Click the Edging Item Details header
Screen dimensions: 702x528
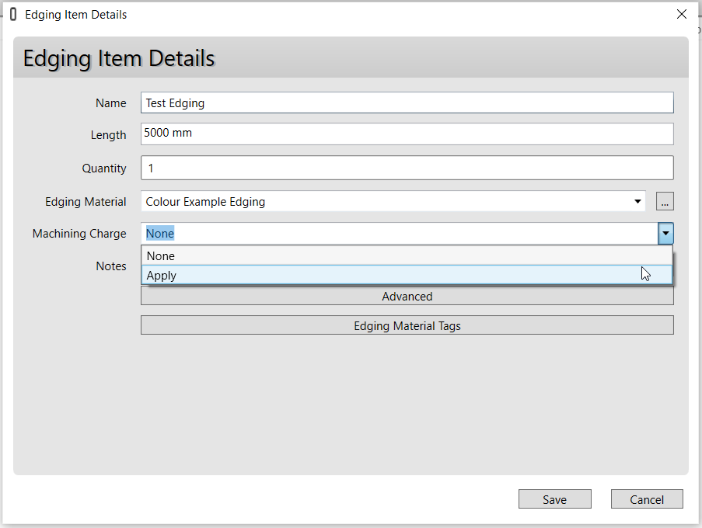pos(119,58)
